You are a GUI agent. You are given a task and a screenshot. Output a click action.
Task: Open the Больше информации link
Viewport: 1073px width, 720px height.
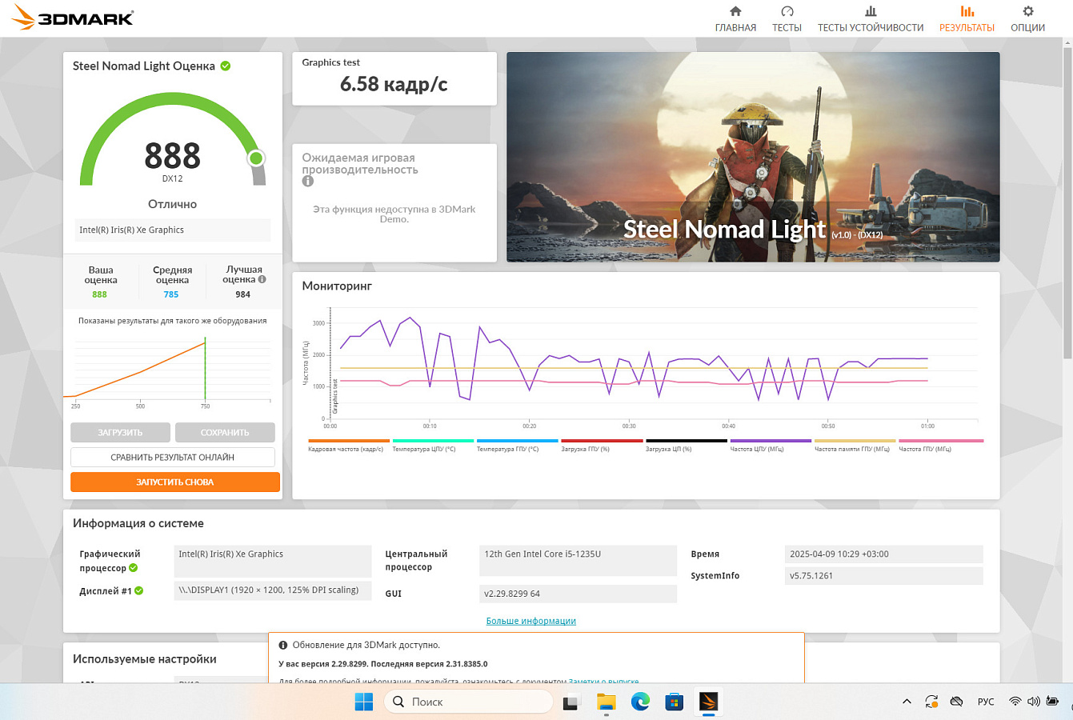coord(531,621)
